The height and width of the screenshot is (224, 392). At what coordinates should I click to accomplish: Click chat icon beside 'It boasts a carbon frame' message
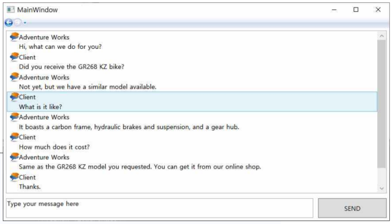(x=14, y=117)
